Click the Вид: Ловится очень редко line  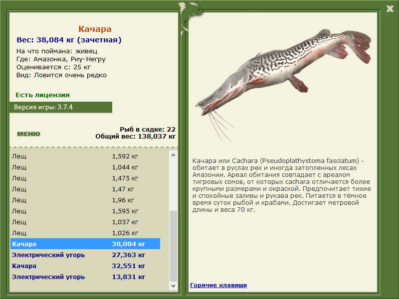coord(61,75)
